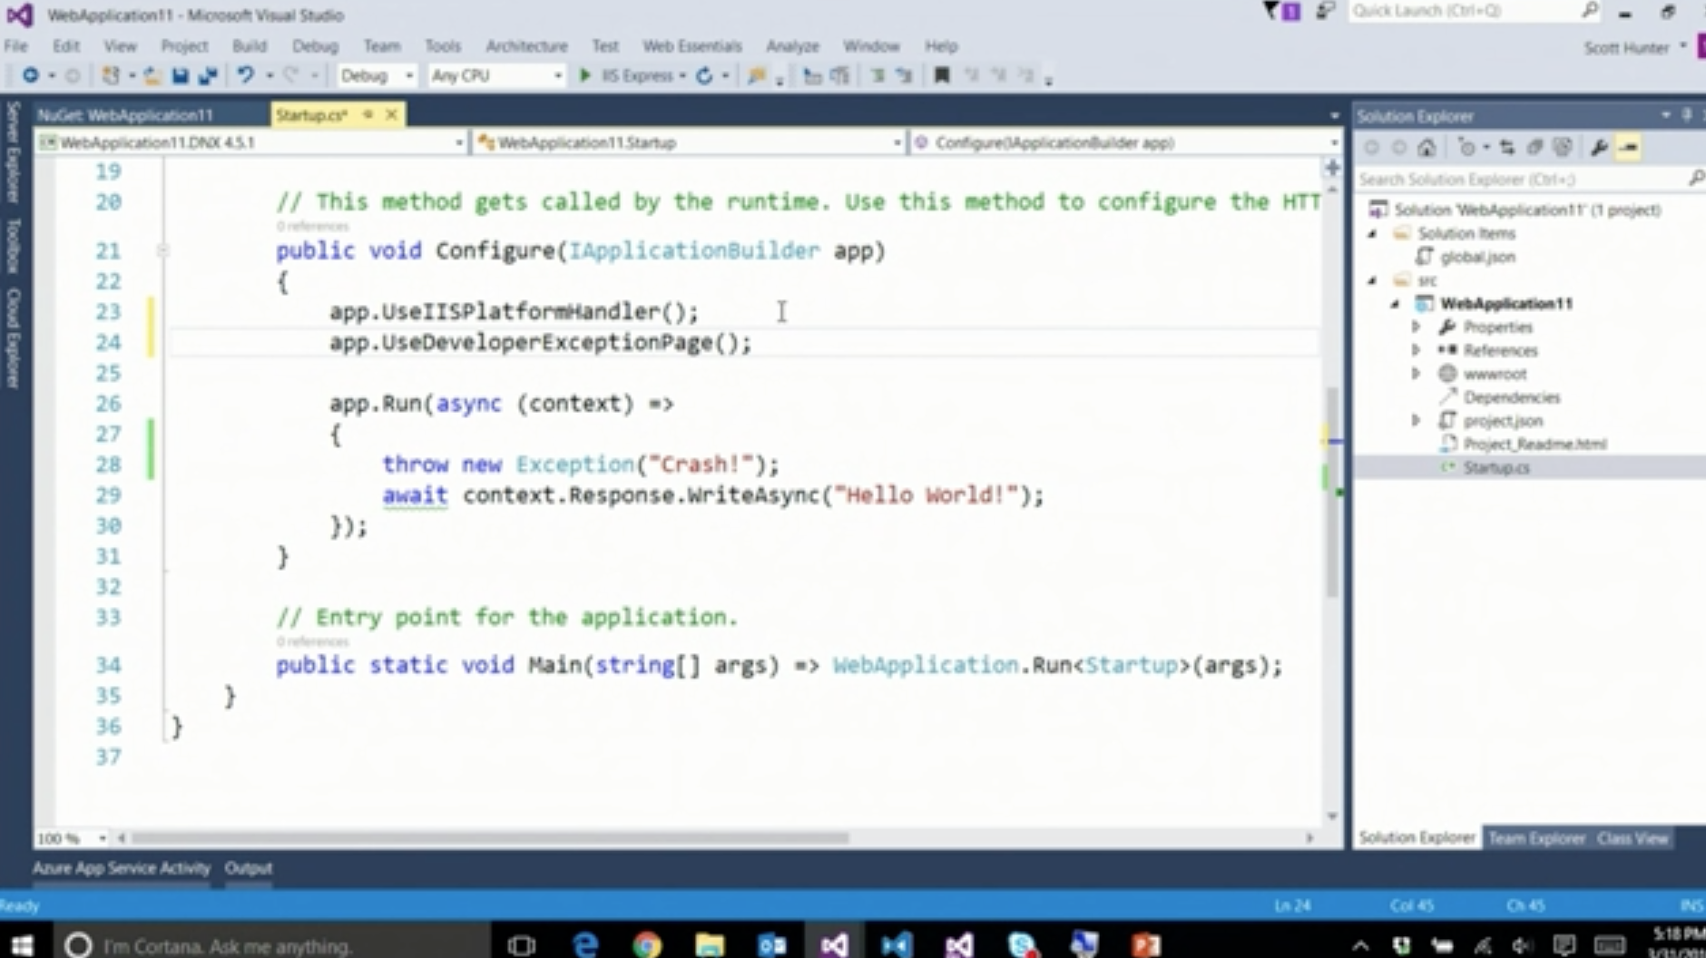
Task: Open the IIS Express launch target dropdown arrow
Action: 682,76
